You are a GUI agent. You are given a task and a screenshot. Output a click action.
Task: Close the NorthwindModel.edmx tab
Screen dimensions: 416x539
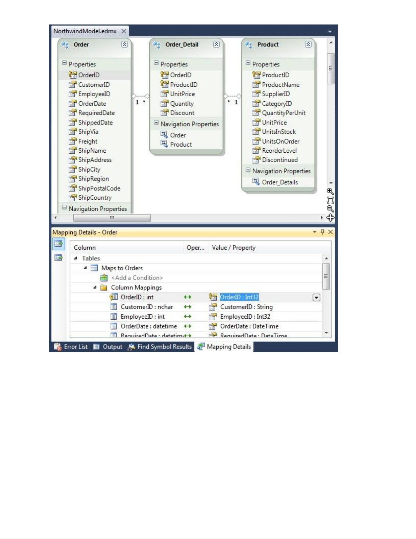point(124,31)
